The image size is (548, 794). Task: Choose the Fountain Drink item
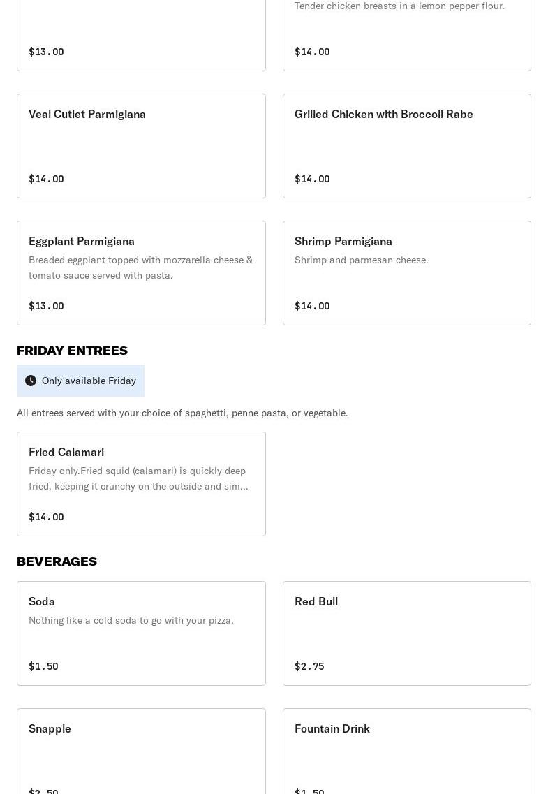[332, 729]
